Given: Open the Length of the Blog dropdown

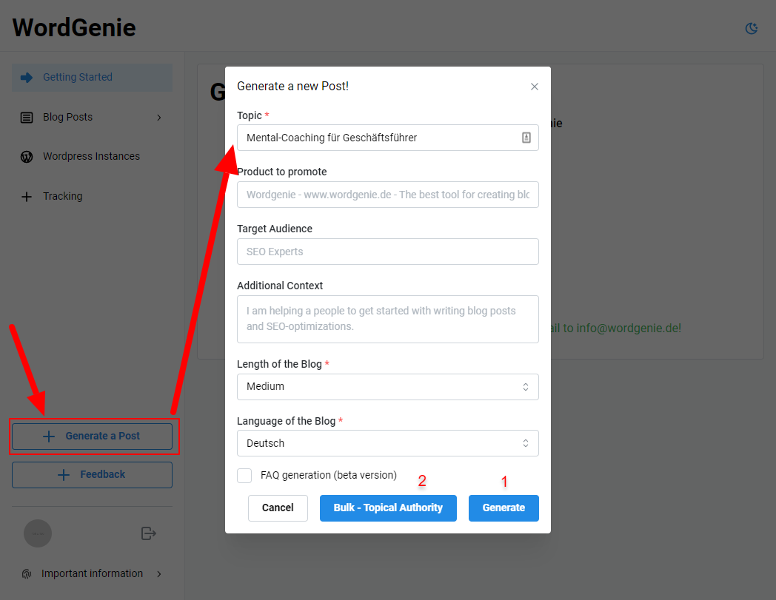Looking at the screenshot, I should point(387,386).
